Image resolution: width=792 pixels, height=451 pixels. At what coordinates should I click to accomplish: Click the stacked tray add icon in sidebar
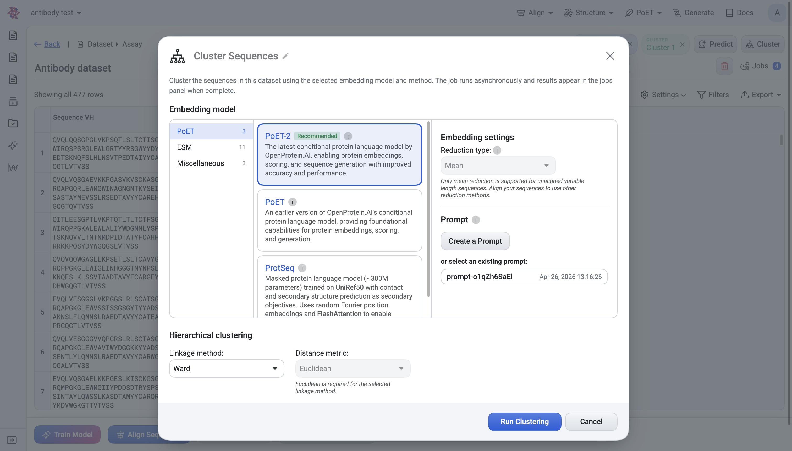point(13,101)
